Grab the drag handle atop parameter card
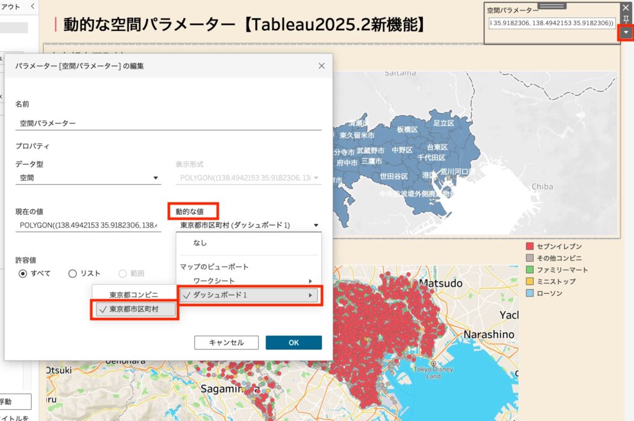This screenshot has width=634, height=421. [552, 6]
